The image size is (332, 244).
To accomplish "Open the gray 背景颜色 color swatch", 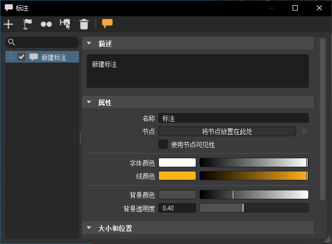I will coord(177,195).
